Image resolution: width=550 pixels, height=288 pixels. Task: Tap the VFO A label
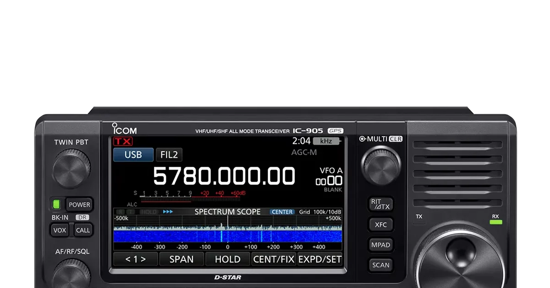coord(331,171)
